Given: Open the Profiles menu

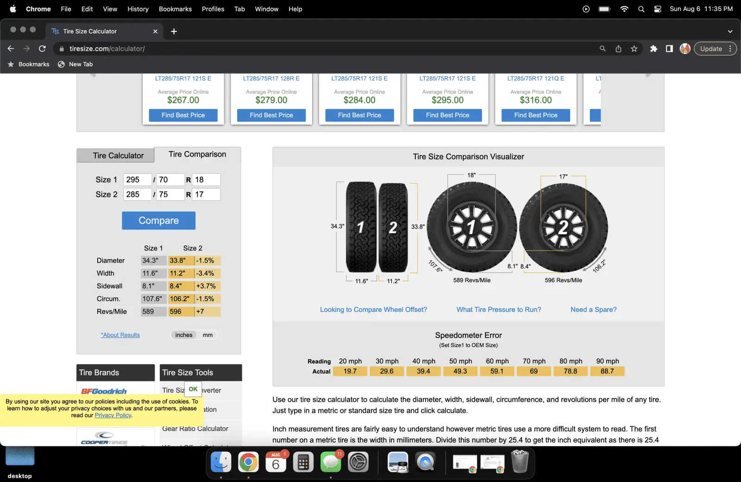Looking at the screenshot, I should coord(213,9).
